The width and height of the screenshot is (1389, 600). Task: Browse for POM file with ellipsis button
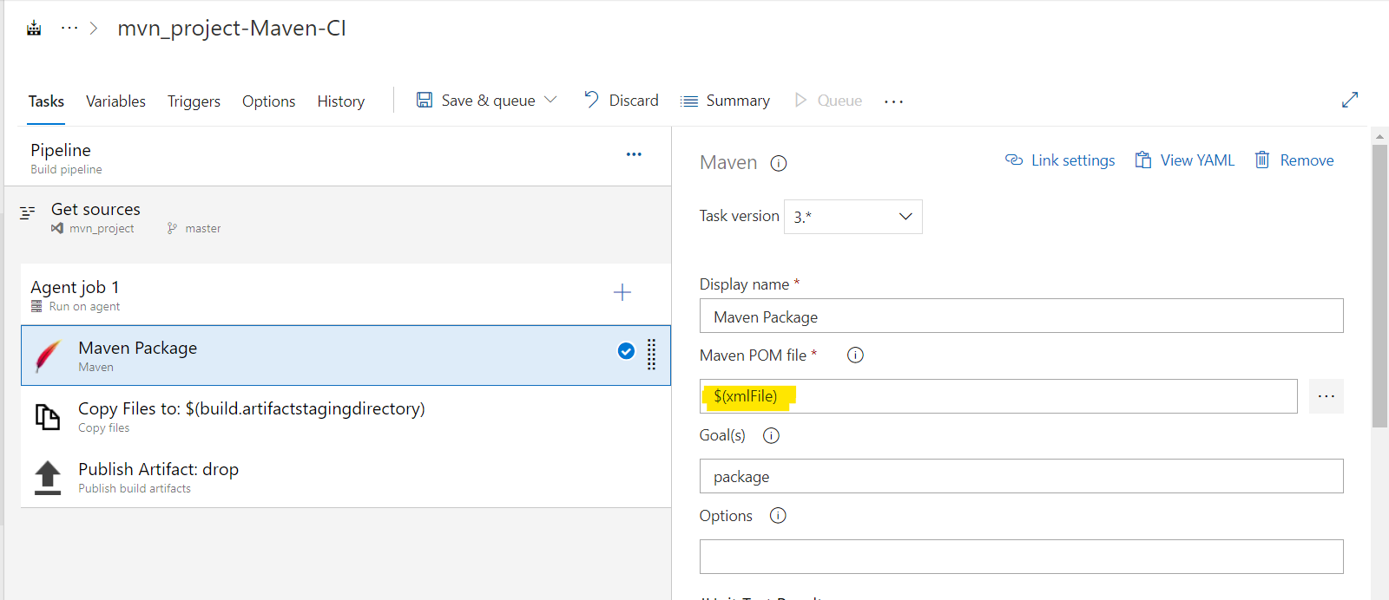pos(1326,396)
